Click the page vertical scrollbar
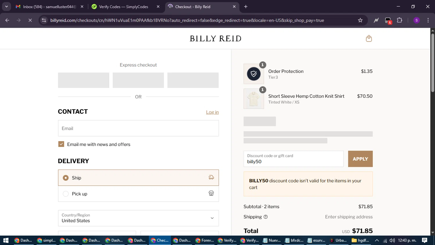 [433, 63]
